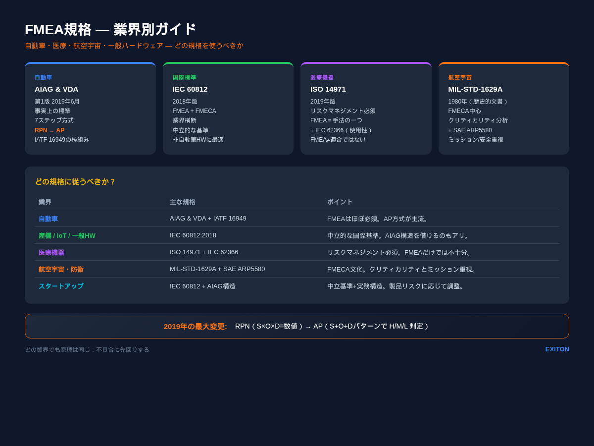Select the 自動車 row in the comparison table
Screen dimensions: 594x446
[x=48, y=219]
